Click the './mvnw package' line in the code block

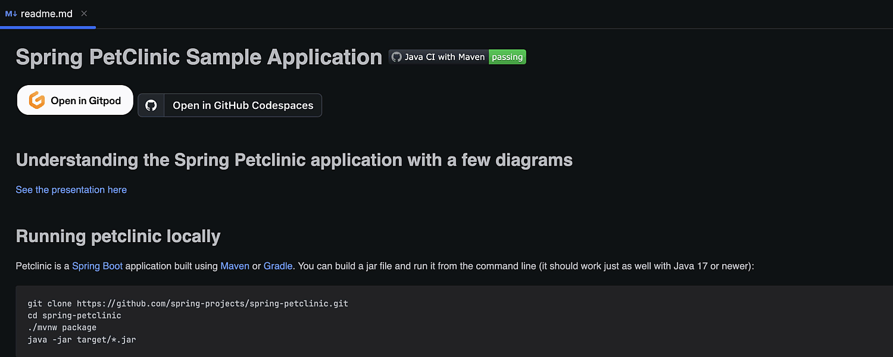61,327
